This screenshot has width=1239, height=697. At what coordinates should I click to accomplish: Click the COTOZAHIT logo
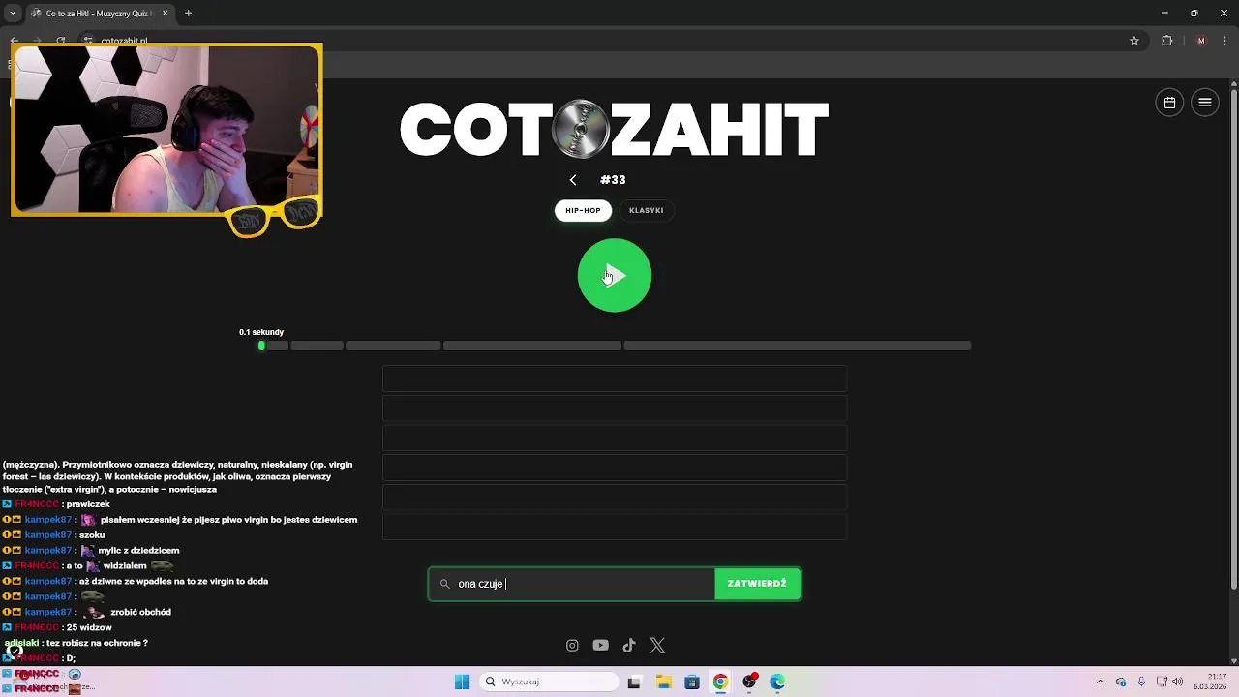(615, 130)
